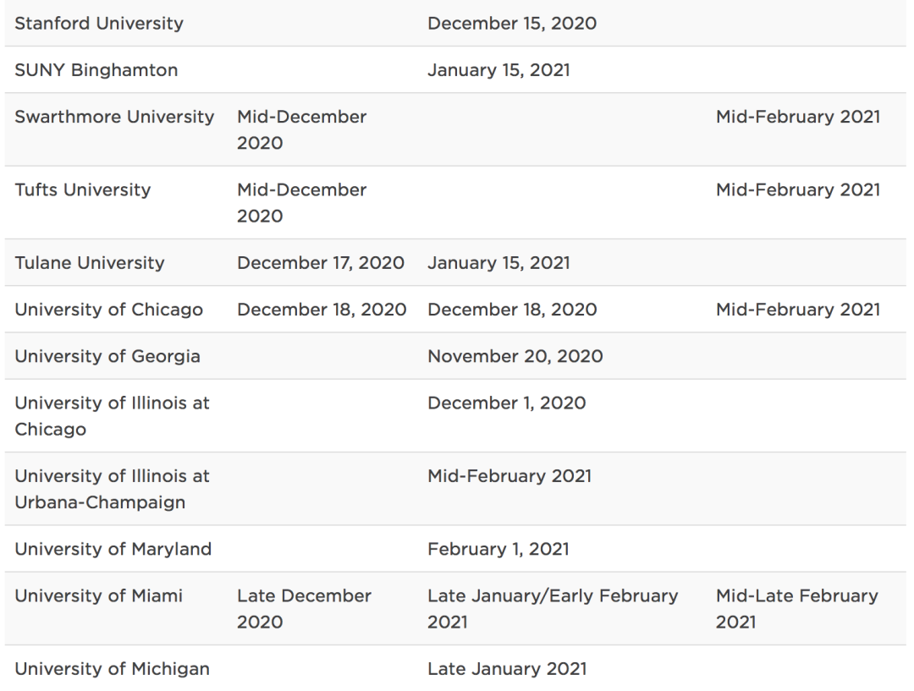
Task: Select the Tufts University name cell
Action: pos(83,189)
